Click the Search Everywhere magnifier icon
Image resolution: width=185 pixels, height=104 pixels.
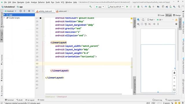pos(179,7)
